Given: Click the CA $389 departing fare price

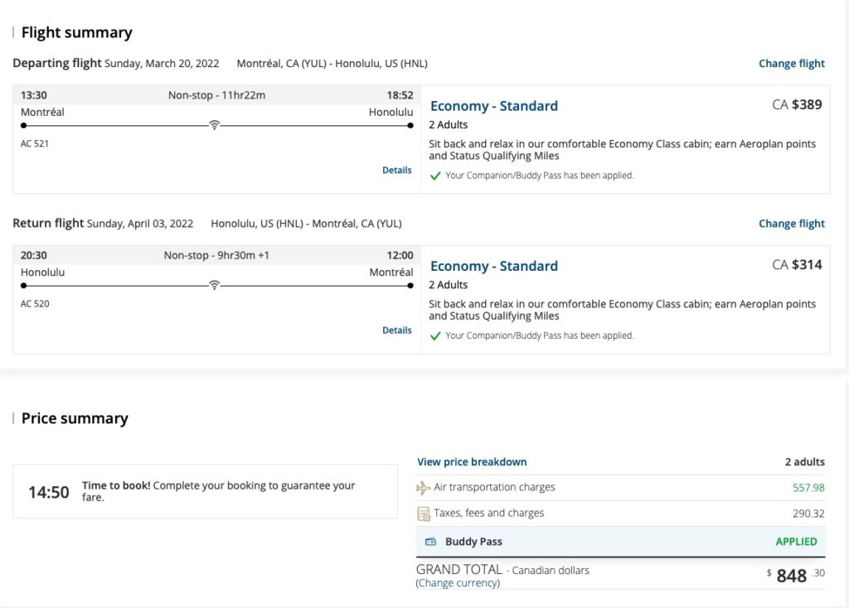Looking at the screenshot, I should click(797, 104).
